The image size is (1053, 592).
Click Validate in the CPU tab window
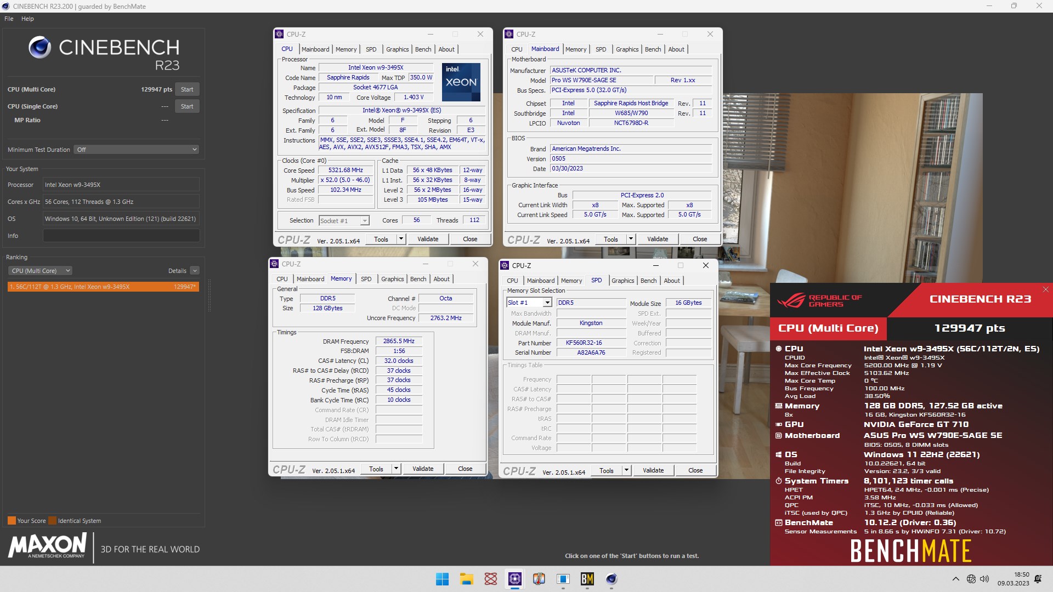pyautogui.click(x=428, y=239)
